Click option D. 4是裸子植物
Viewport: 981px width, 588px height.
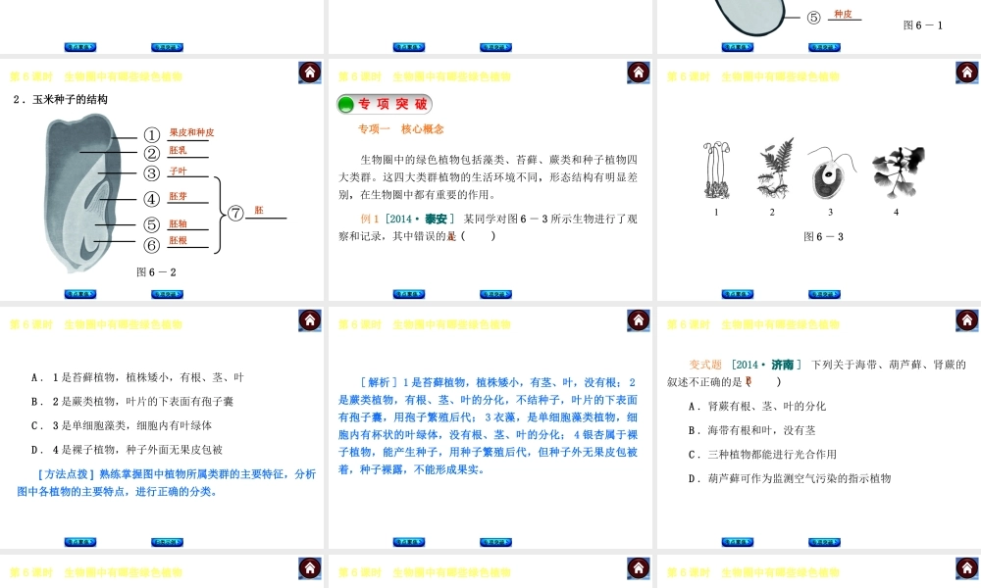pyautogui.click(x=127, y=450)
